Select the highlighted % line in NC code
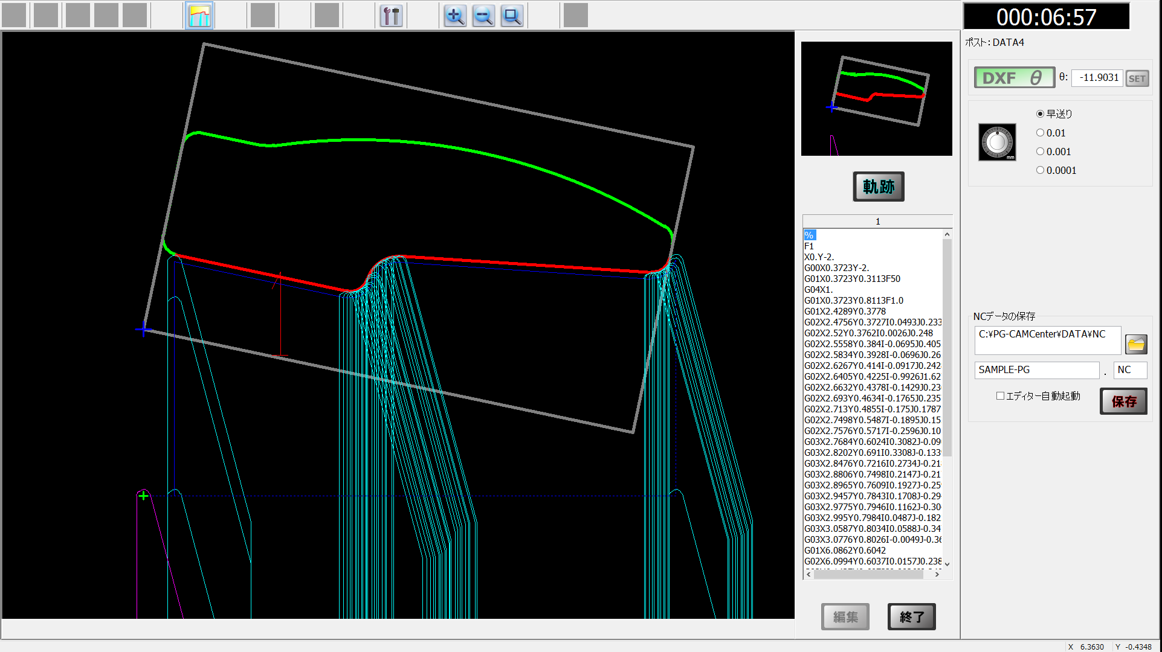The height and width of the screenshot is (652, 1162). tap(810, 235)
